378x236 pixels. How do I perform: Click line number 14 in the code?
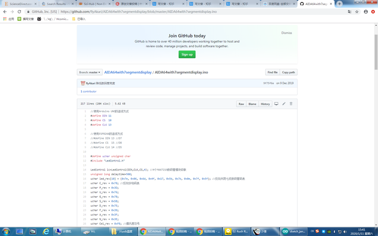(85, 170)
